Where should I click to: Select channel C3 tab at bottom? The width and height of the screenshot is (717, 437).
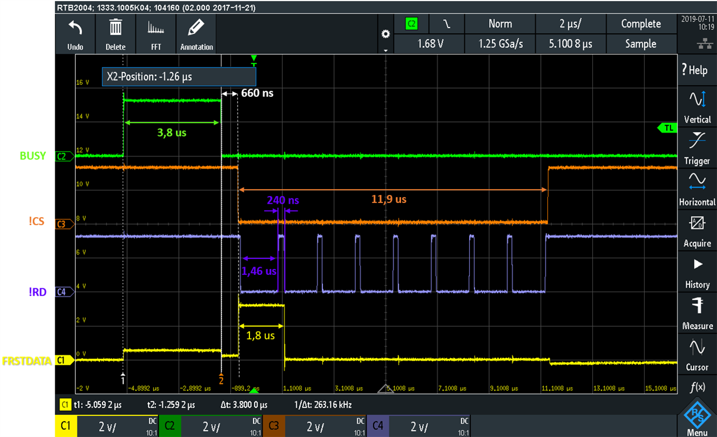pos(273,426)
